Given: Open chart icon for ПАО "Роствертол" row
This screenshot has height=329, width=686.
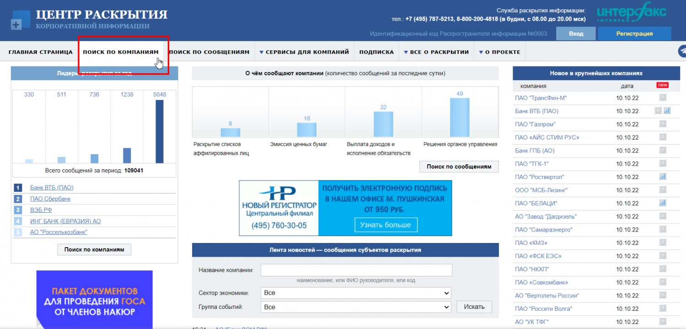Looking at the screenshot, I should pos(662,177).
